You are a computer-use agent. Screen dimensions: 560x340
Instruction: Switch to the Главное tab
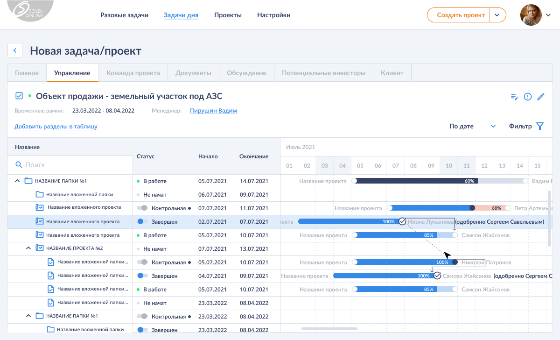pos(27,73)
